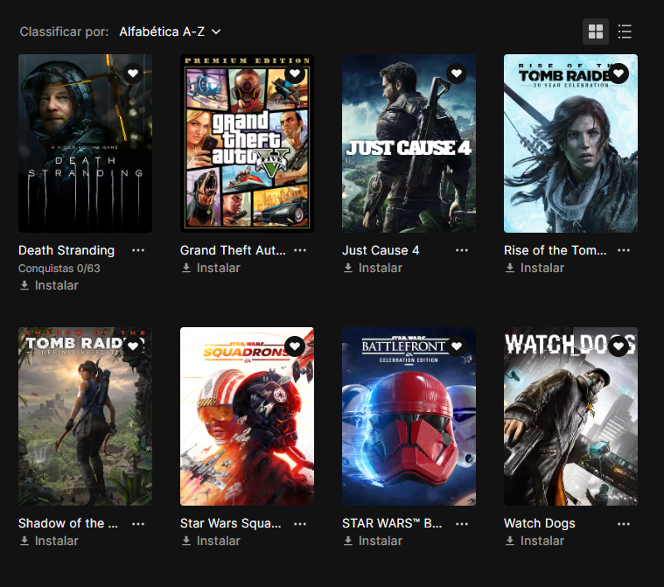Screen dimensions: 664x587
Task: Click the Death Stranding title text
Action: 66,250
